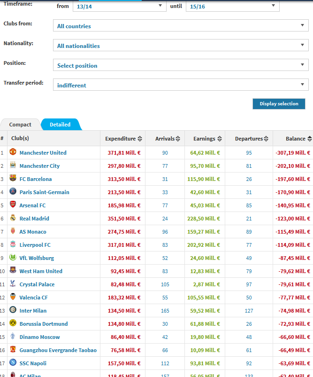313x377 pixels.
Task: Open Arsenal FC club link
Action: [x=32, y=205]
